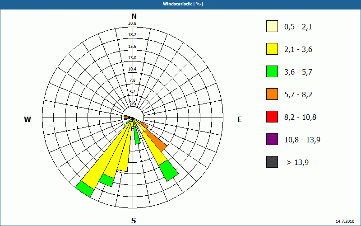Image resolution: width=361 pixels, height=226 pixels.
Task: Click the orange 5,7 - 8,2 legend swatch
Action: [x=272, y=94]
